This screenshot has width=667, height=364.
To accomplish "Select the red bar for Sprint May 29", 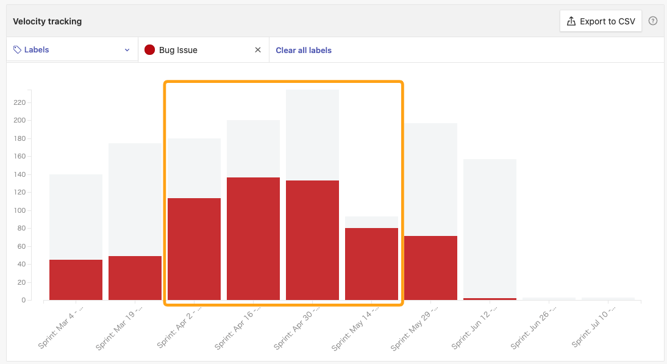I will (x=430, y=268).
